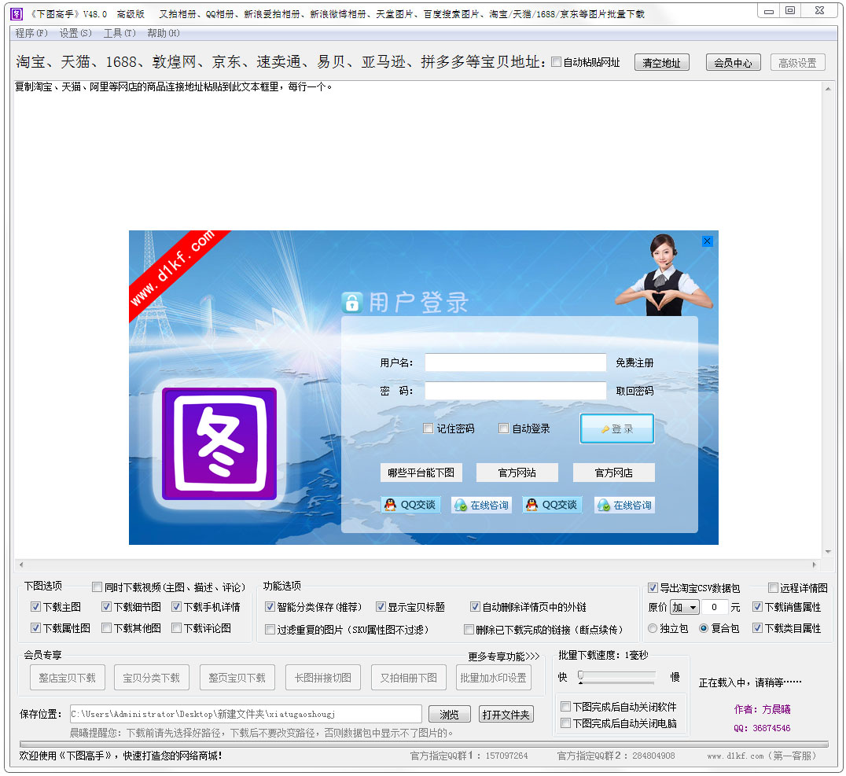The image size is (846, 776).
Task: Open the 官方网站 button
Action: pos(517,473)
